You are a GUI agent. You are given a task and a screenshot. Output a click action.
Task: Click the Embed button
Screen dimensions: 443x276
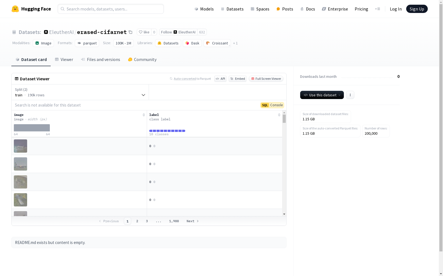(238, 79)
